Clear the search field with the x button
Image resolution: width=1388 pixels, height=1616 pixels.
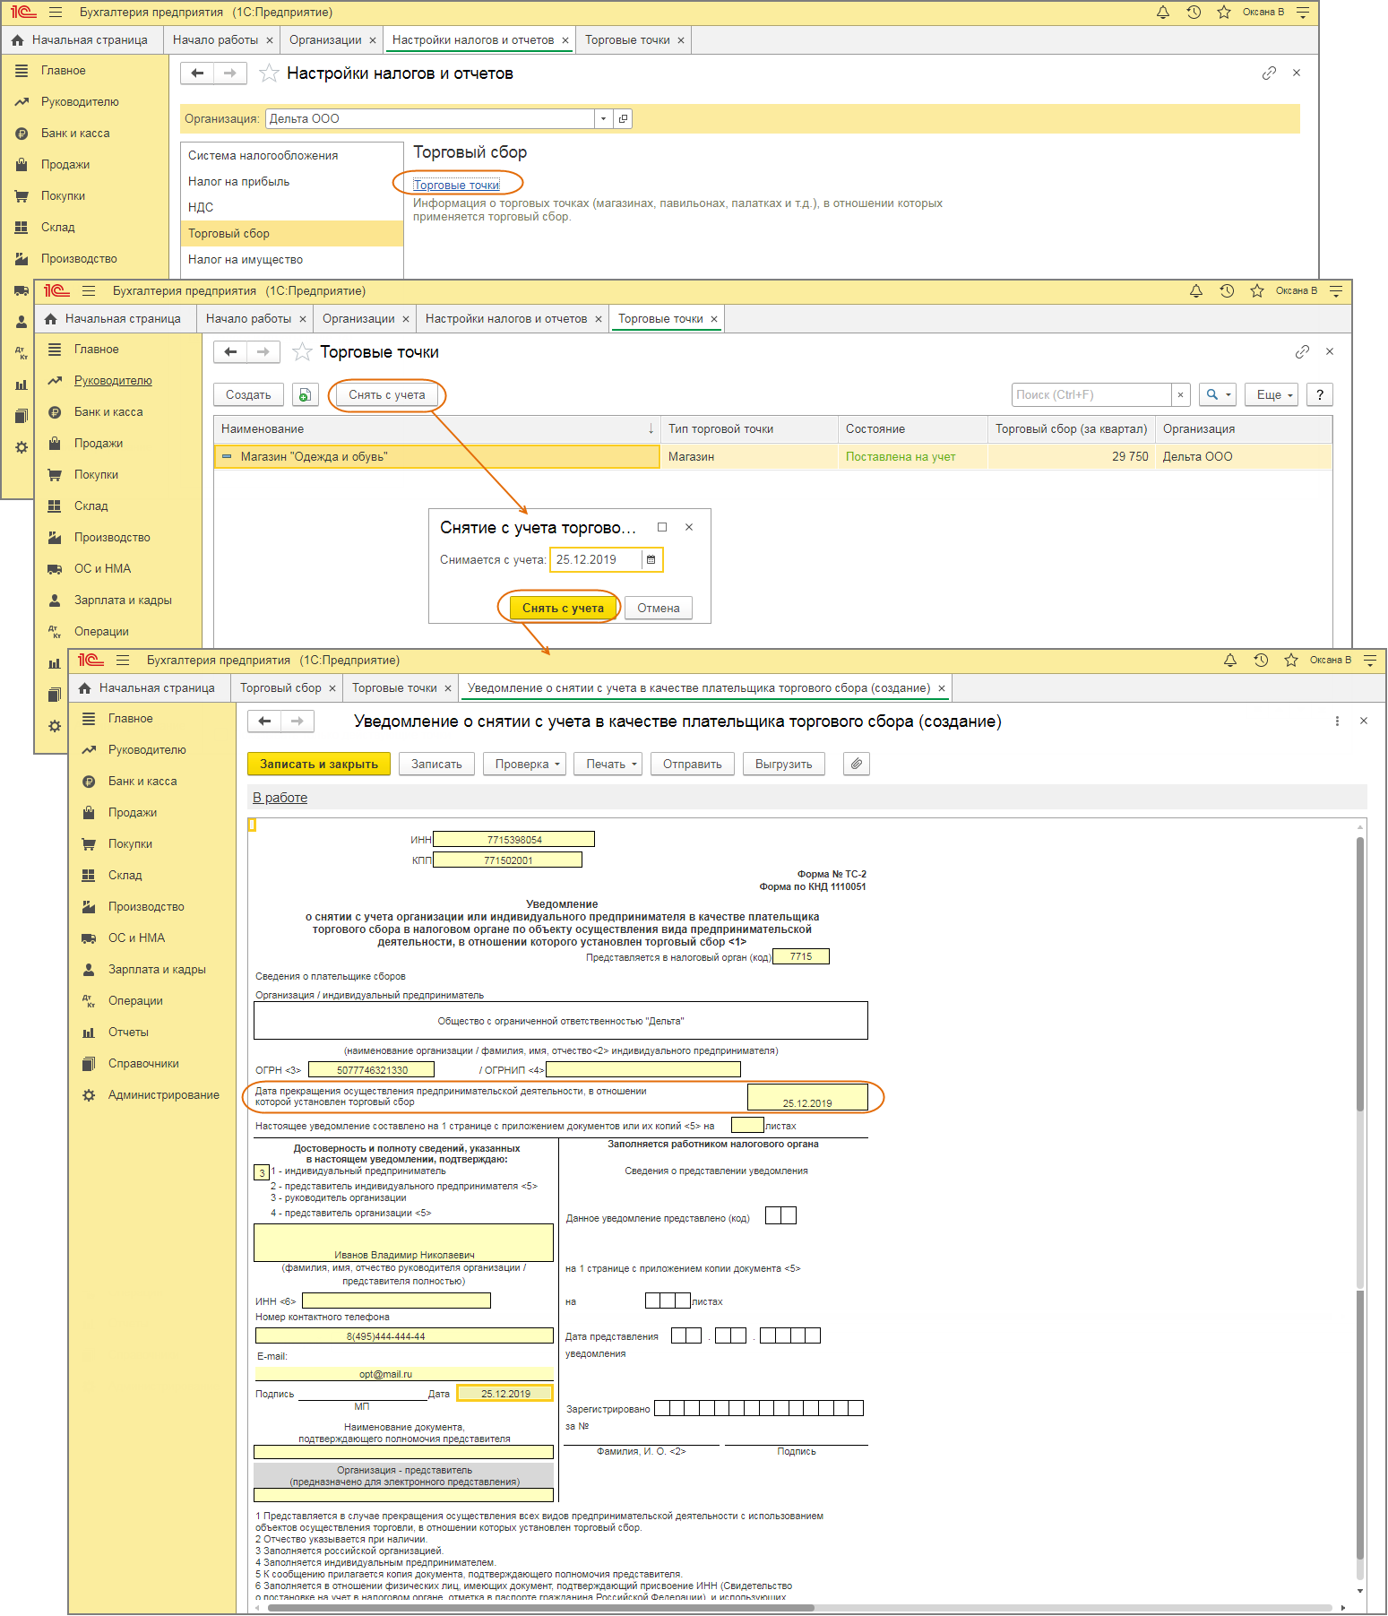click(x=1180, y=394)
